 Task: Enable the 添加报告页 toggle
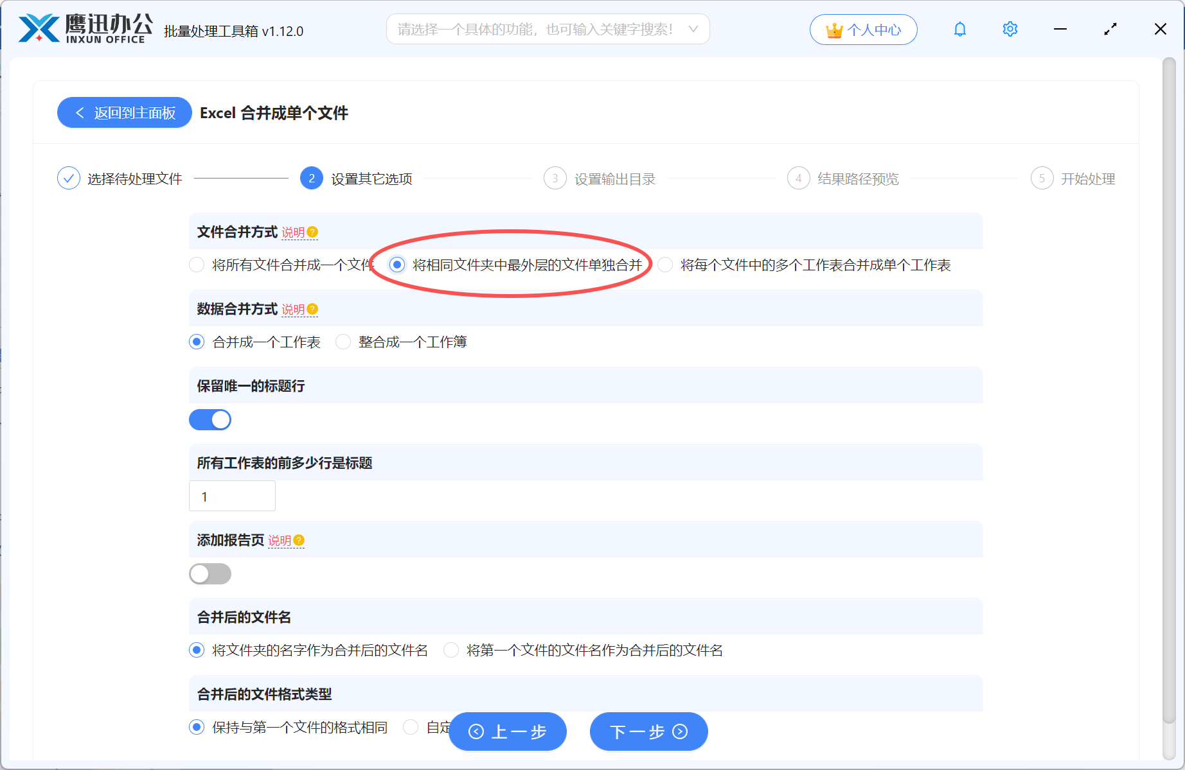coord(210,573)
